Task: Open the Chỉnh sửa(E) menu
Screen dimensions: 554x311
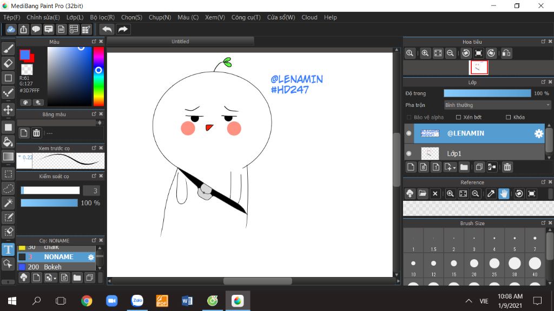Action: coord(43,17)
